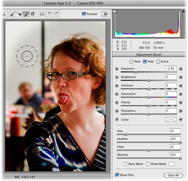188x181 pixels.
Task: Click the Exposure slider handle
Action: click(136, 72)
